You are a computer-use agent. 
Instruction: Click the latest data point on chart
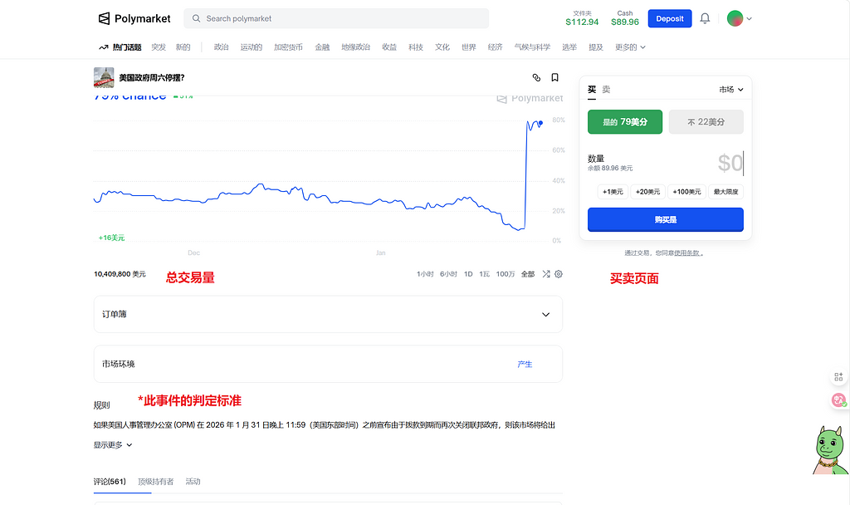[540, 124]
